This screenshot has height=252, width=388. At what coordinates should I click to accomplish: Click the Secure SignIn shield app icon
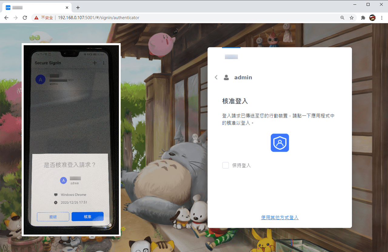click(x=280, y=143)
